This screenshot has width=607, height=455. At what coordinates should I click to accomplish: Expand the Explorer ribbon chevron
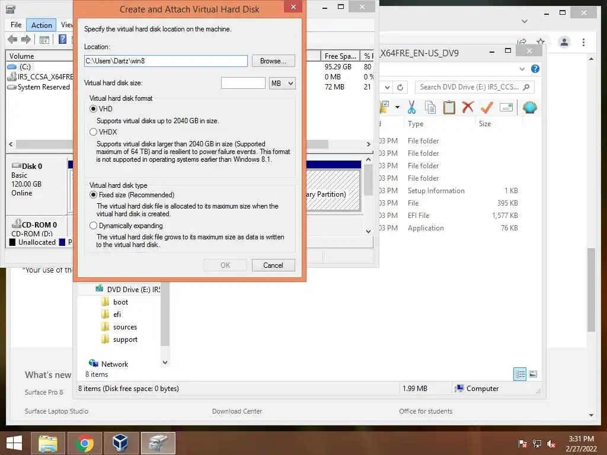[522, 69]
